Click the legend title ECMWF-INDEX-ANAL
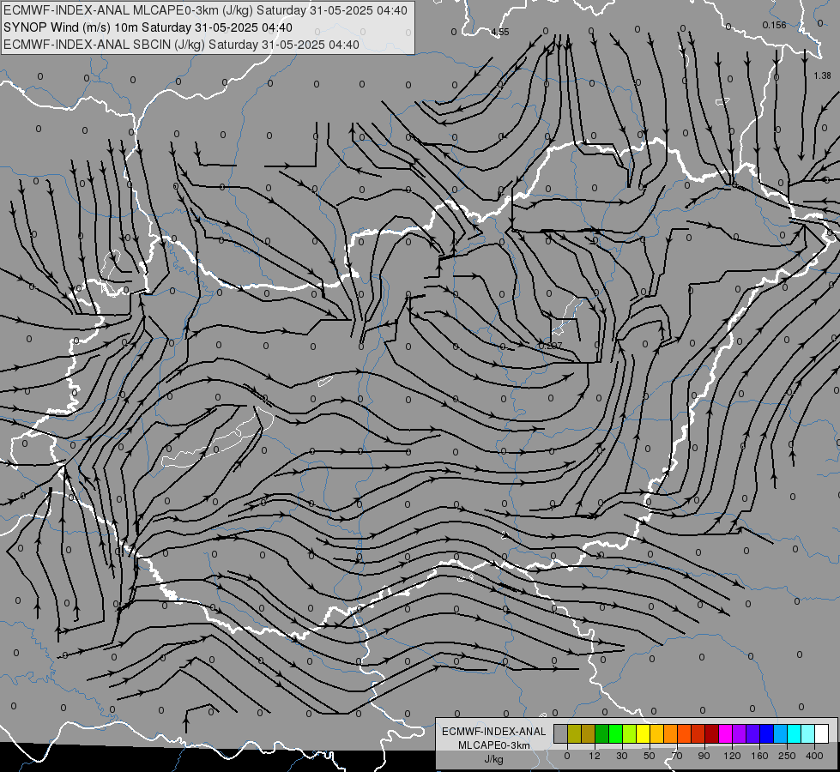 pos(494,732)
